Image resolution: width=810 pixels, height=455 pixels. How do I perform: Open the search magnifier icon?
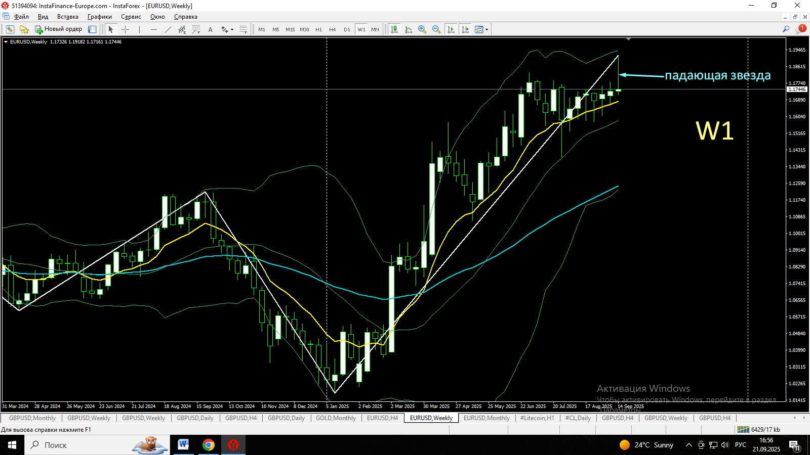pos(786,29)
